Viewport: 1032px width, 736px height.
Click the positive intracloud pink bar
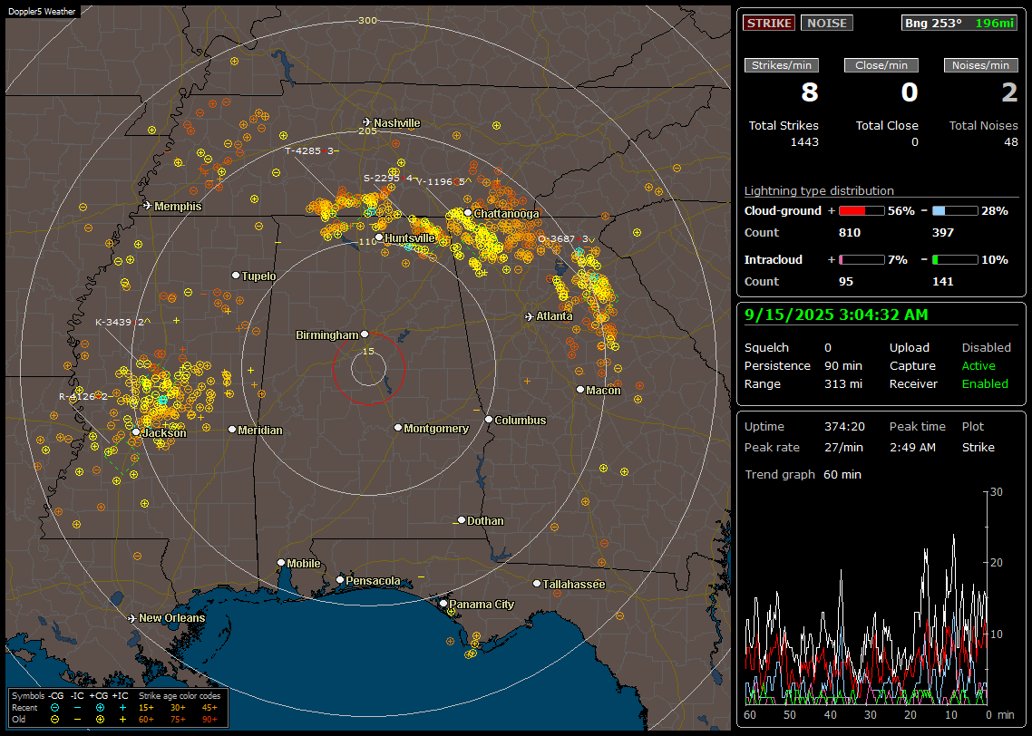[x=862, y=260]
